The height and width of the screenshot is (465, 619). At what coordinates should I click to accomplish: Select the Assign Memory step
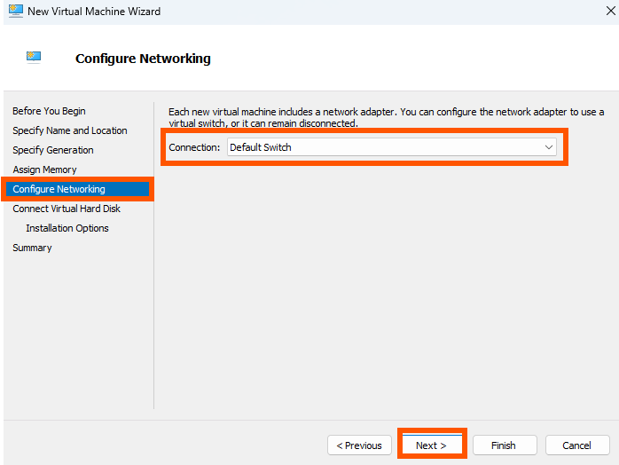pyautogui.click(x=44, y=169)
